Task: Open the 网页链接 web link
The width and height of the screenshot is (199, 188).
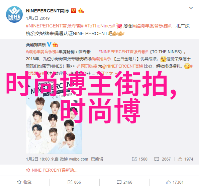Action: [x=87, y=66]
